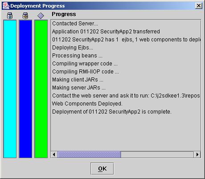
Task: Click the Deployment Progress title bar app icon
Action: (6, 6)
